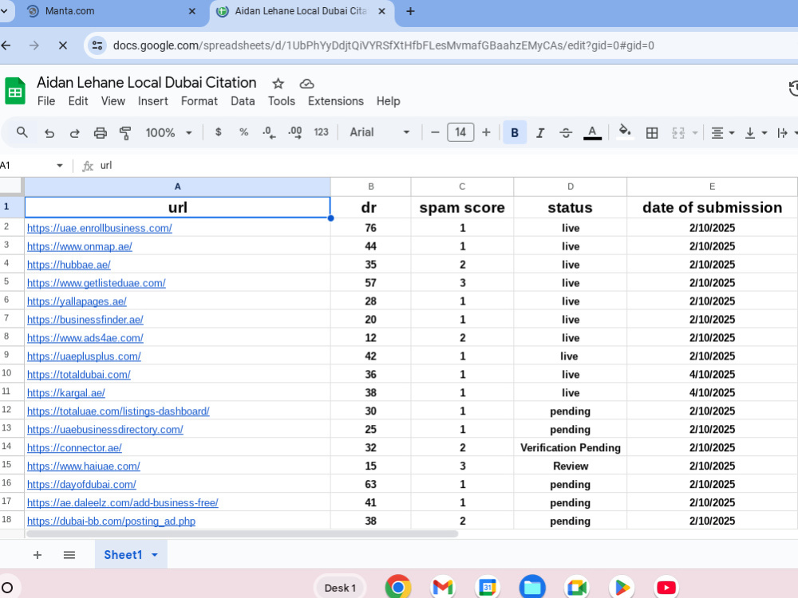
Task: Open the totaldubai.com link
Action: click(x=78, y=375)
